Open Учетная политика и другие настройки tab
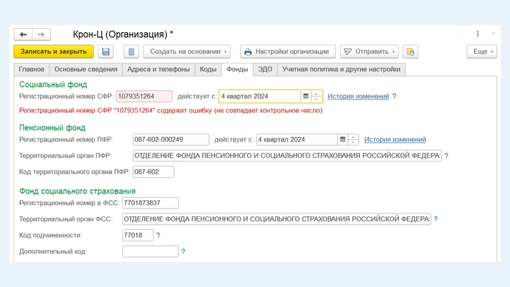The image size is (510, 287). click(341, 69)
